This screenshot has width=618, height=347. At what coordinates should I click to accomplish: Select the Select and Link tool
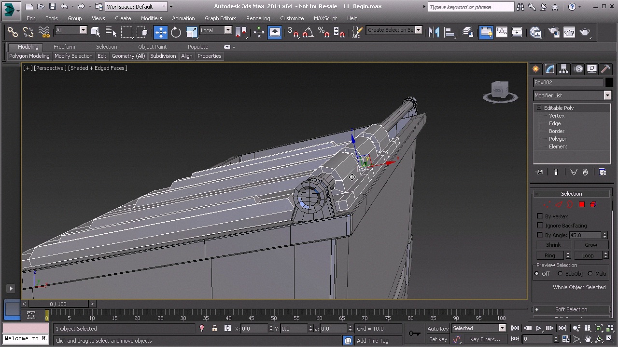pos(13,32)
